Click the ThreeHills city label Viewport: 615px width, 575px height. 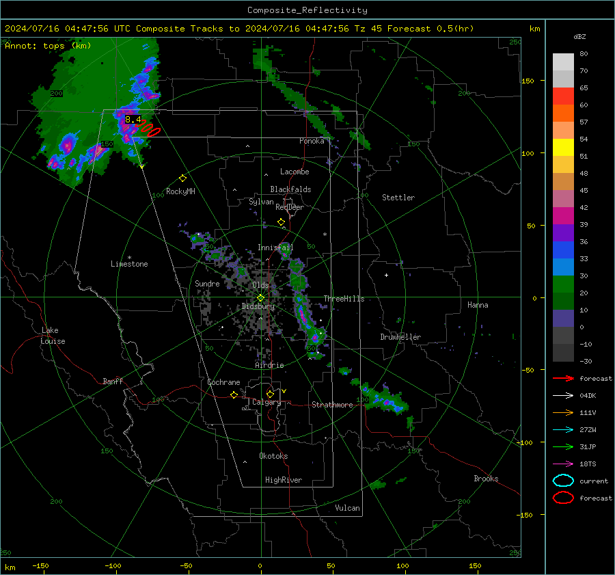[x=344, y=299]
